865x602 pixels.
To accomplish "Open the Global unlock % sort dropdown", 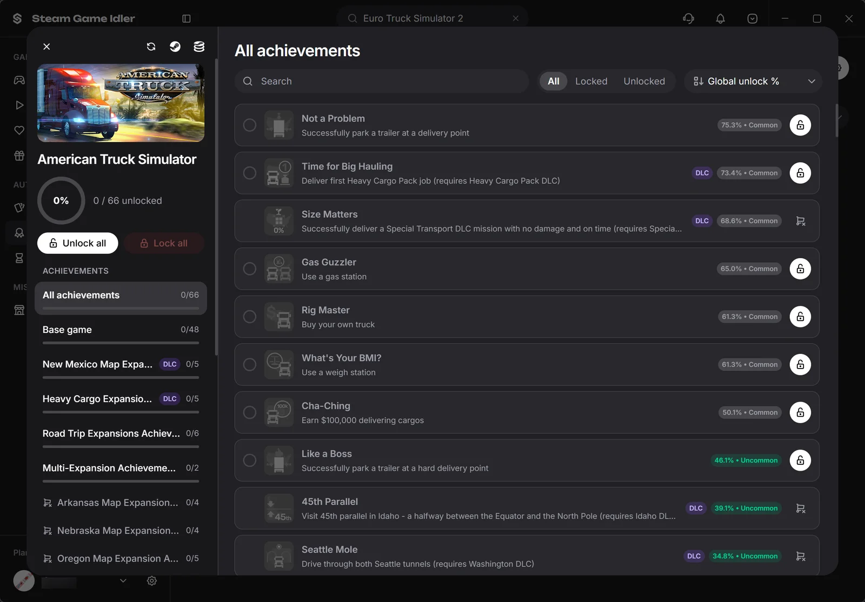I will coord(753,81).
